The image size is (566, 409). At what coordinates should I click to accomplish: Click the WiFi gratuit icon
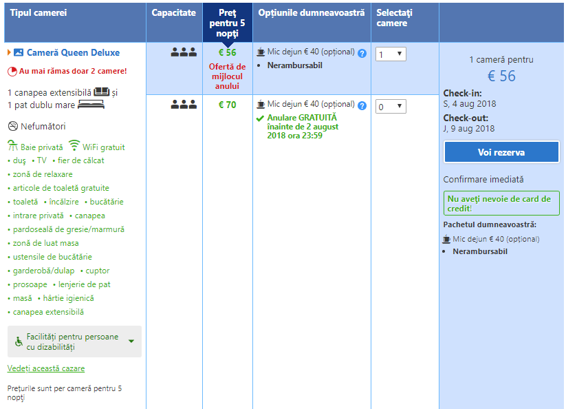coord(74,146)
